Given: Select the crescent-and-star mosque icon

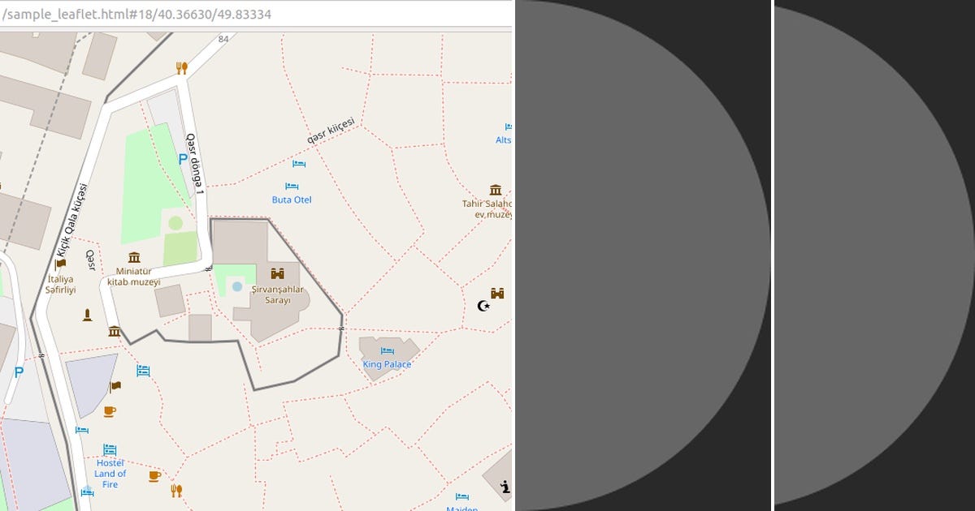Looking at the screenshot, I should pos(484,307).
